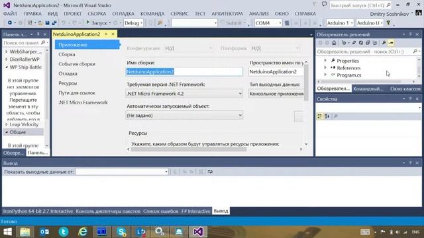The width and height of the screenshot is (424, 238).
Task: Expand the Properties node in solution tree
Action: (x=325, y=60)
